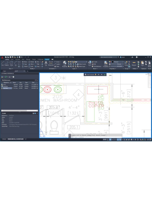The height and width of the screenshot is (197, 152).
Task: Go to next change in Xref Compare
Action: [x=102, y=75]
